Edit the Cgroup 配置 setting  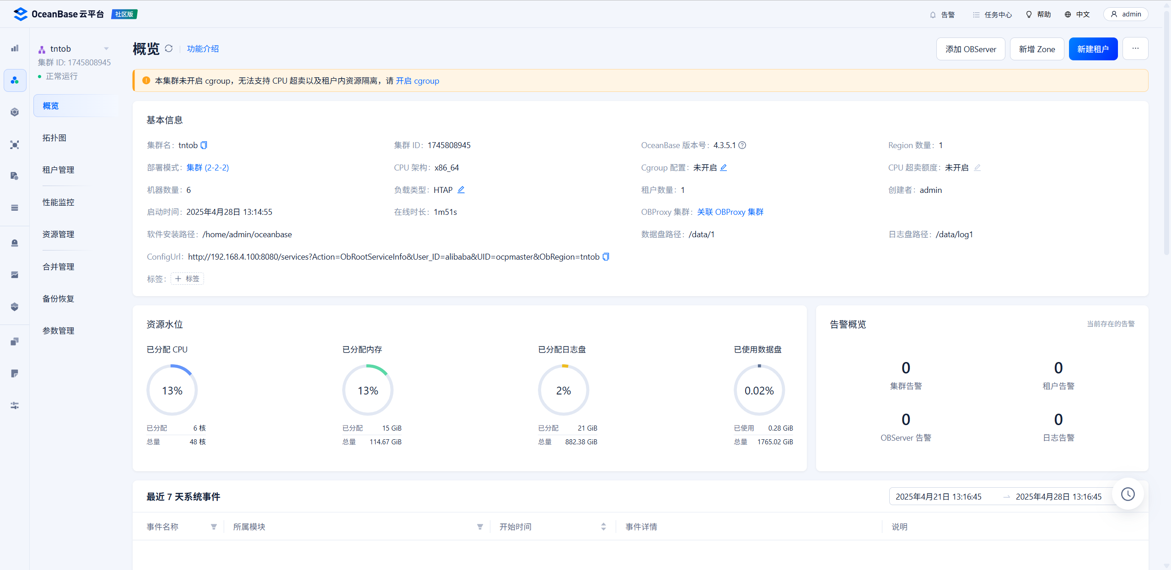(724, 168)
